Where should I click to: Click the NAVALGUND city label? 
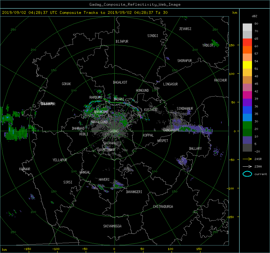pyautogui.click(x=99, y=122)
